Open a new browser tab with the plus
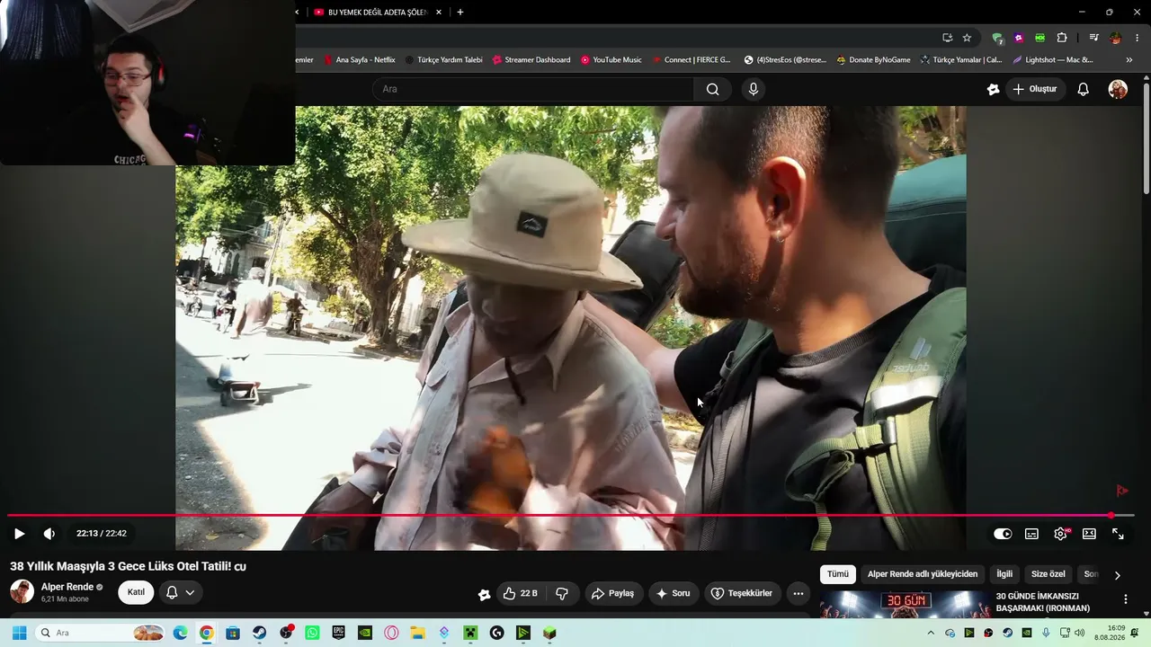The height and width of the screenshot is (647, 1151). click(460, 12)
